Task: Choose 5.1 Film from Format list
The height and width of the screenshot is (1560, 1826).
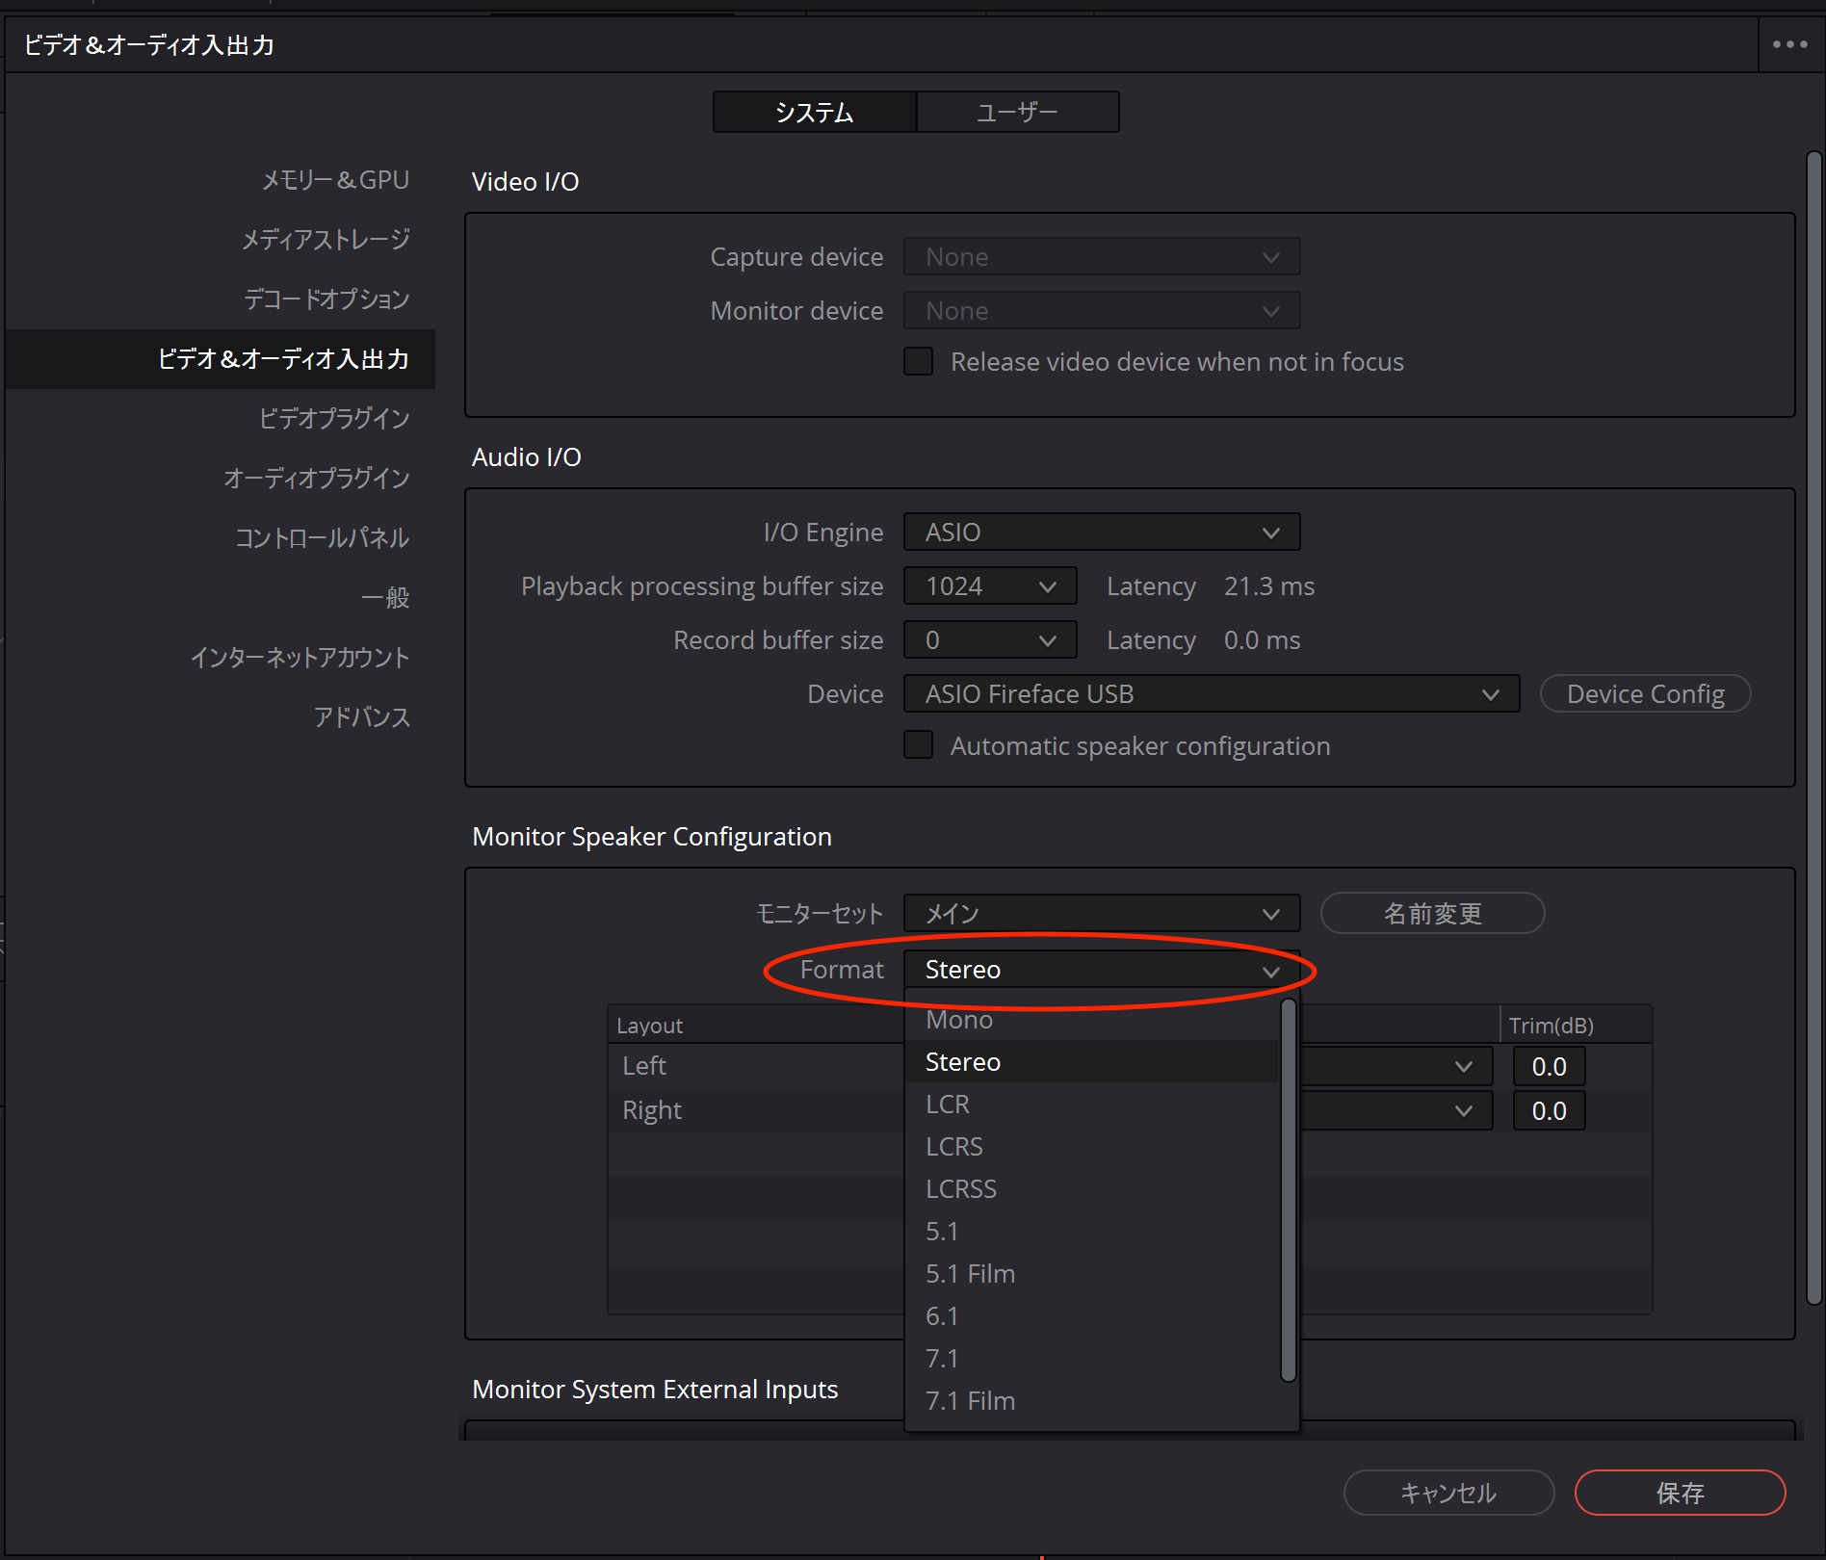Action: point(971,1274)
